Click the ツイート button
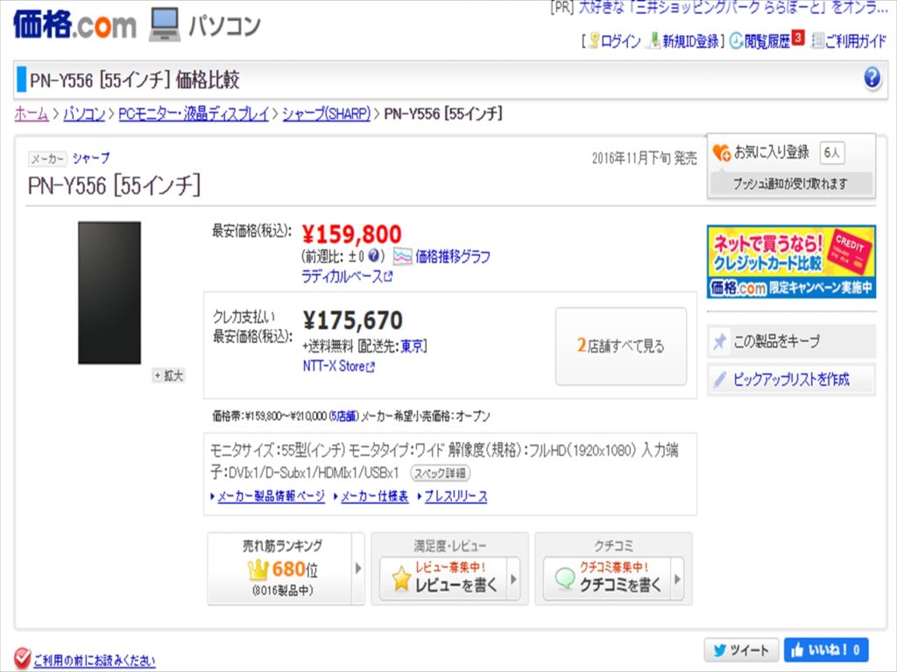 [x=741, y=650]
